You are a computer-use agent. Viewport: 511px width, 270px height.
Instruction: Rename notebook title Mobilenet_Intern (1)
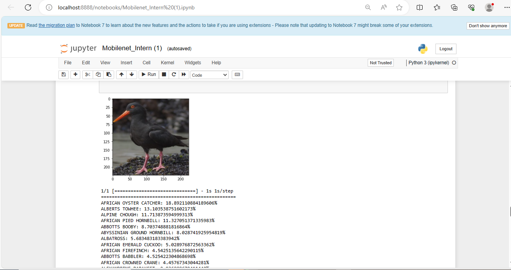(x=132, y=48)
